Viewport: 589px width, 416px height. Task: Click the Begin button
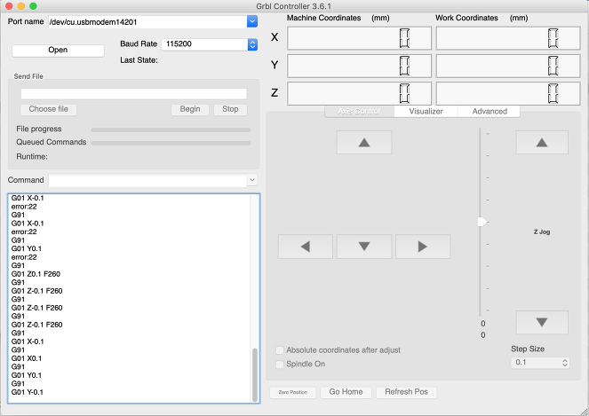(x=190, y=109)
